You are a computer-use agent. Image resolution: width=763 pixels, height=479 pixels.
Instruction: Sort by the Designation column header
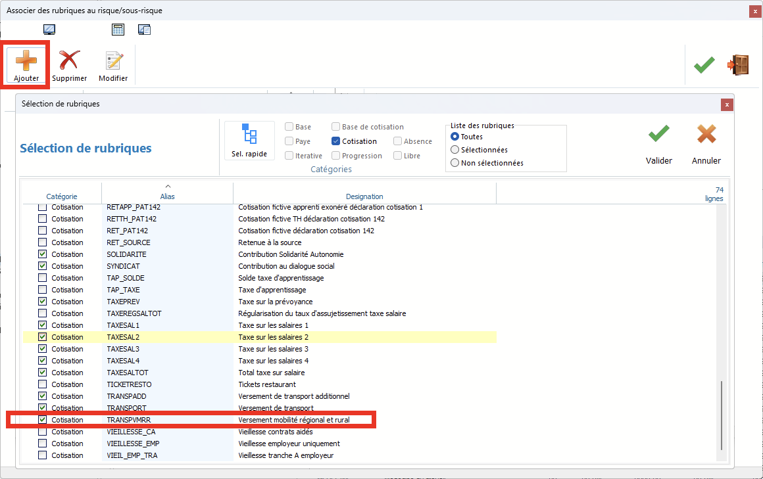tap(364, 193)
